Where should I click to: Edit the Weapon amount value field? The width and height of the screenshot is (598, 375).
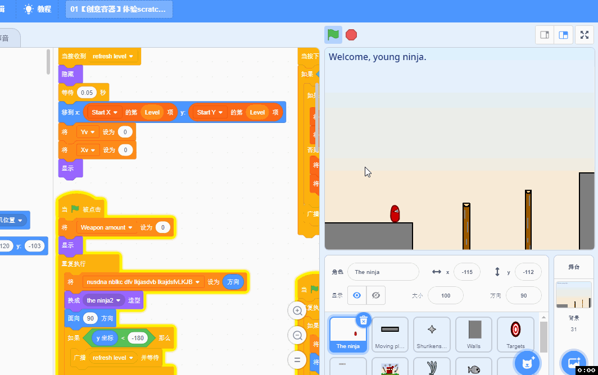(x=163, y=227)
